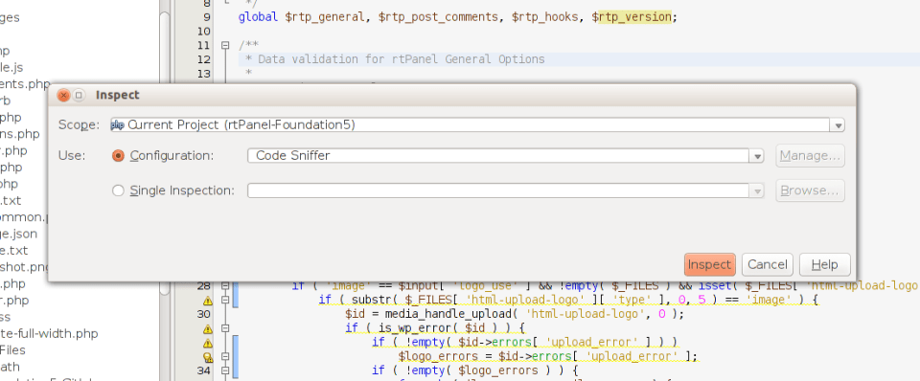Screen dimensions: 920x381
Task: Click the lightbulb hint icon beside line 33
Action: (208, 356)
